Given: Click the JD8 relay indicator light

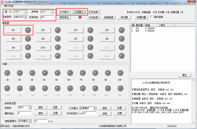Looking at the screenshot, I should (122, 39).
